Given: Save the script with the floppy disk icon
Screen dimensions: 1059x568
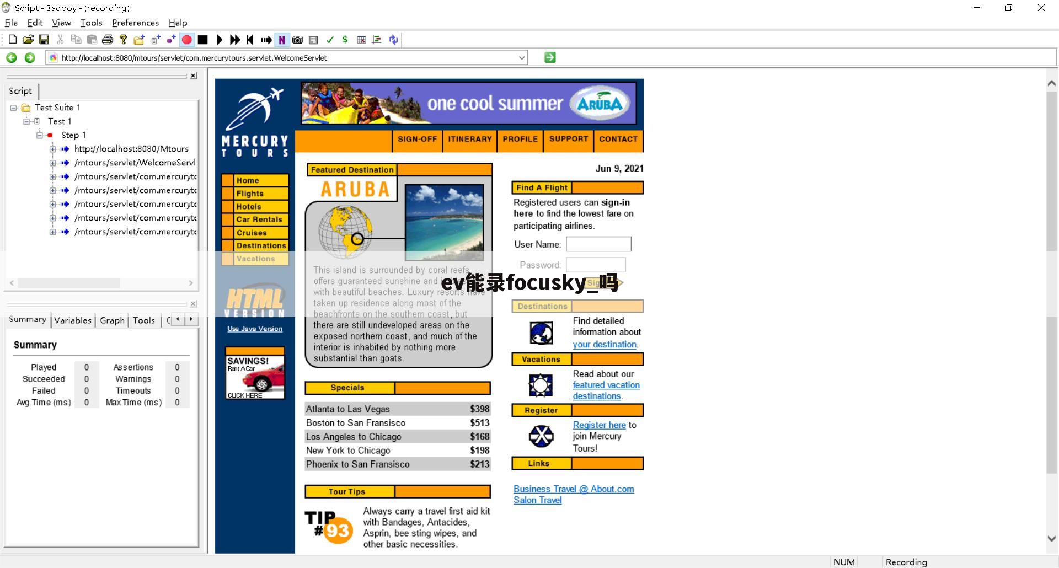Looking at the screenshot, I should [44, 40].
